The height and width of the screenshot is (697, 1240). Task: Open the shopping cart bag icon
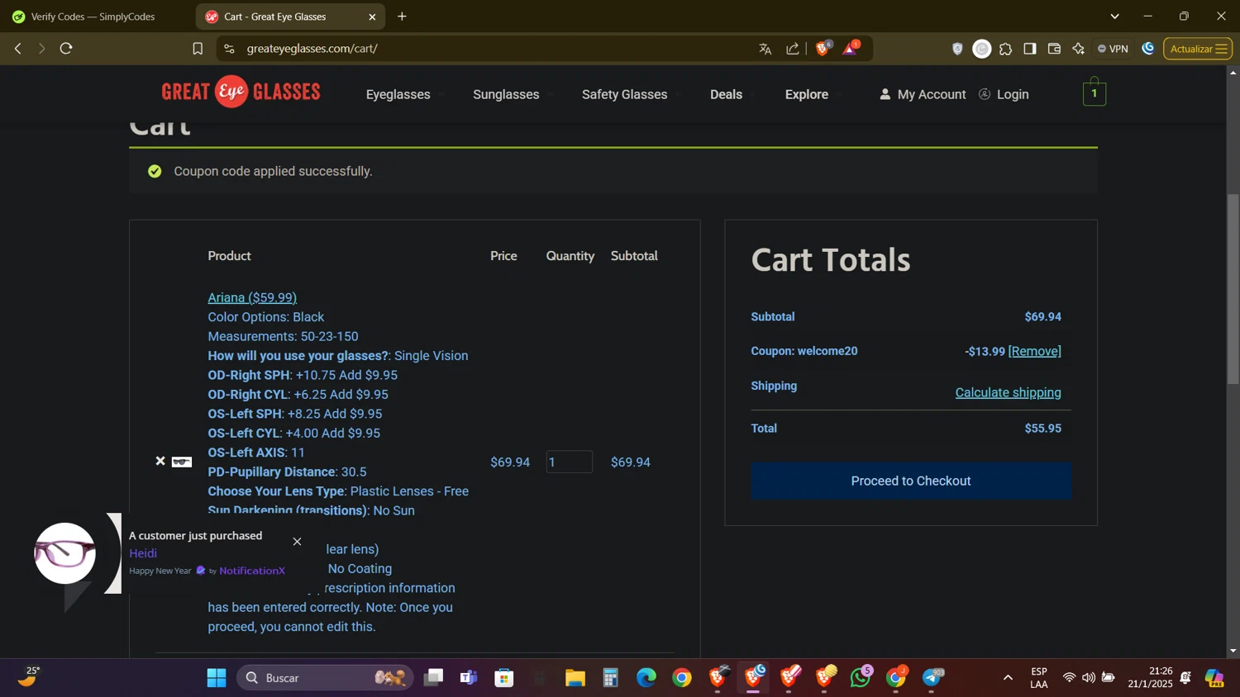(x=1095, y=92)
